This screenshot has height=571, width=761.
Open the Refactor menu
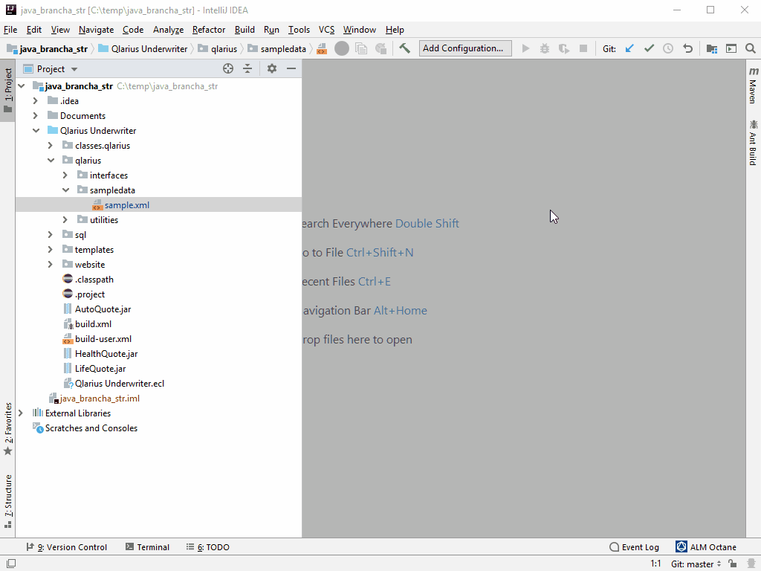pos(208,30)
